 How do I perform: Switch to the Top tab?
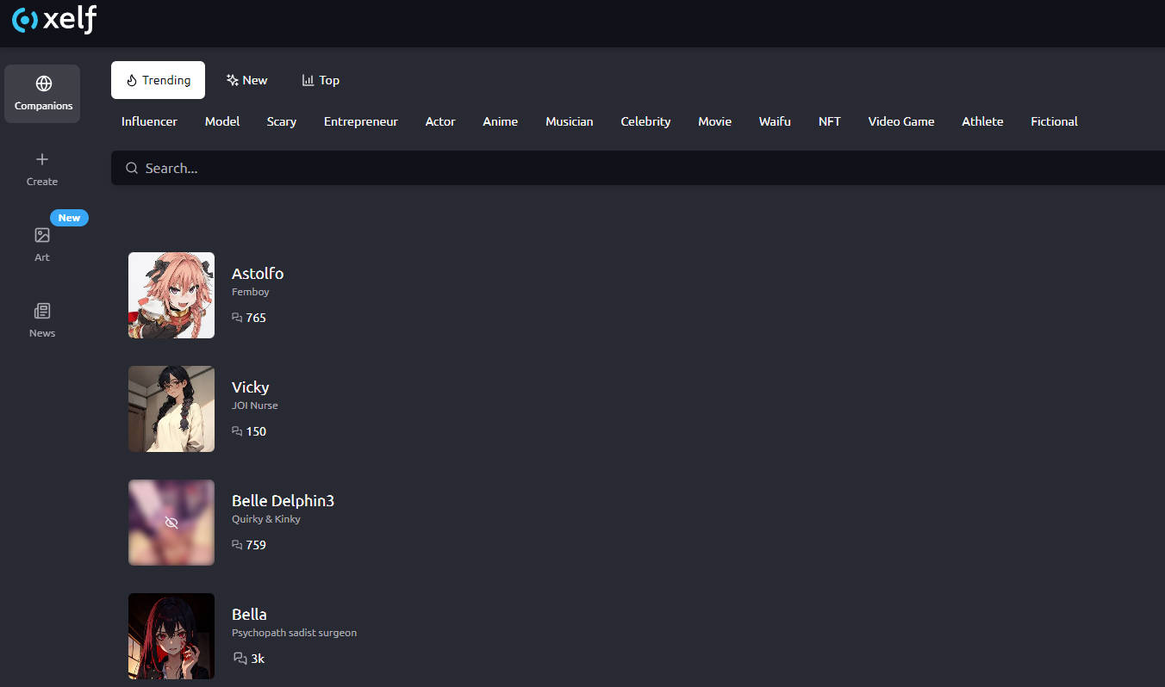coord(321,80)
